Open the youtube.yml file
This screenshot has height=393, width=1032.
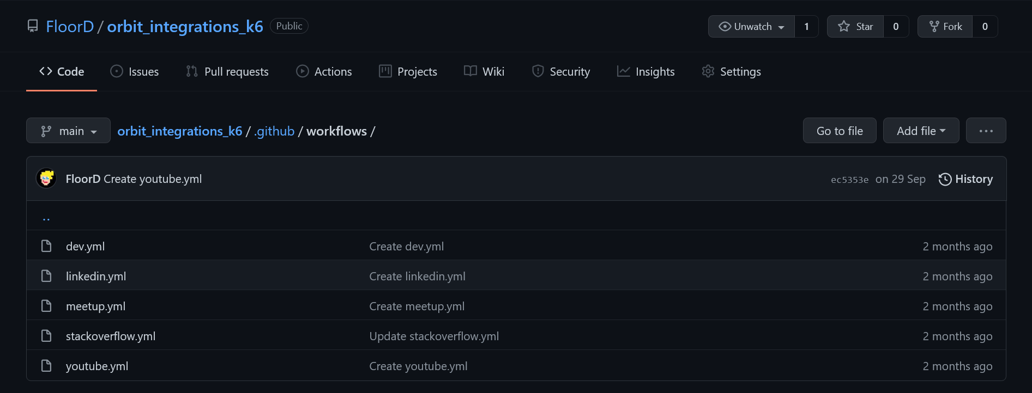pos(97,366)
